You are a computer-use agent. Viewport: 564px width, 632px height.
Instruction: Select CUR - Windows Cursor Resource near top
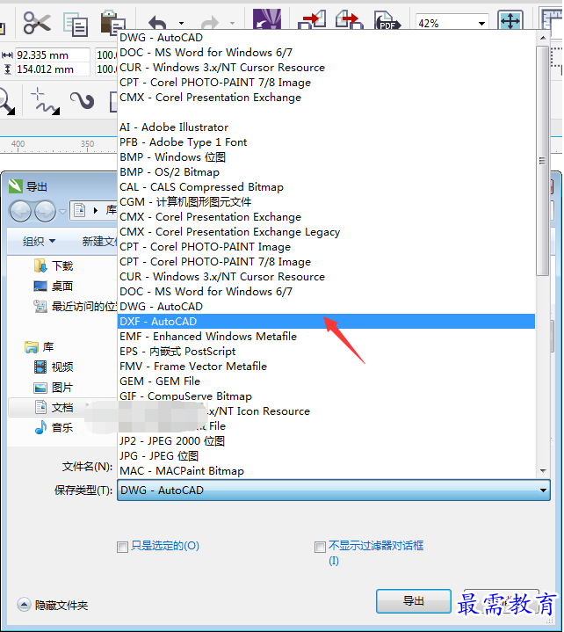[327, 68]
